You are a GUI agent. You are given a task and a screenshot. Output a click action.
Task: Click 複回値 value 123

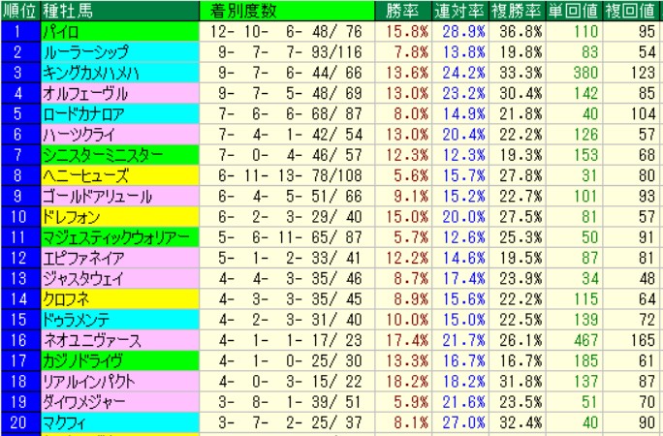tap(643, 73)
